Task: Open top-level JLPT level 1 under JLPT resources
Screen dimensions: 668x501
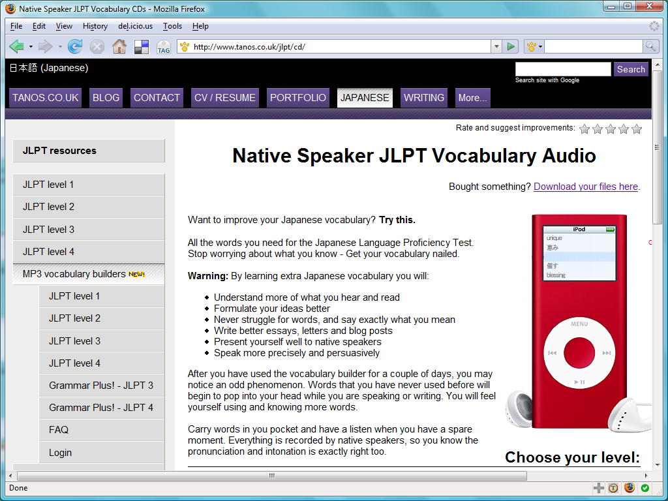Action: pos(89,185)
